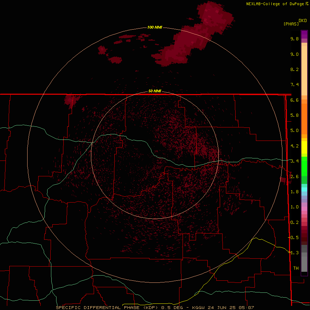Click the 3.4 legend value
310x310 pixels.
pyautogui.click(x=294, y=161)
